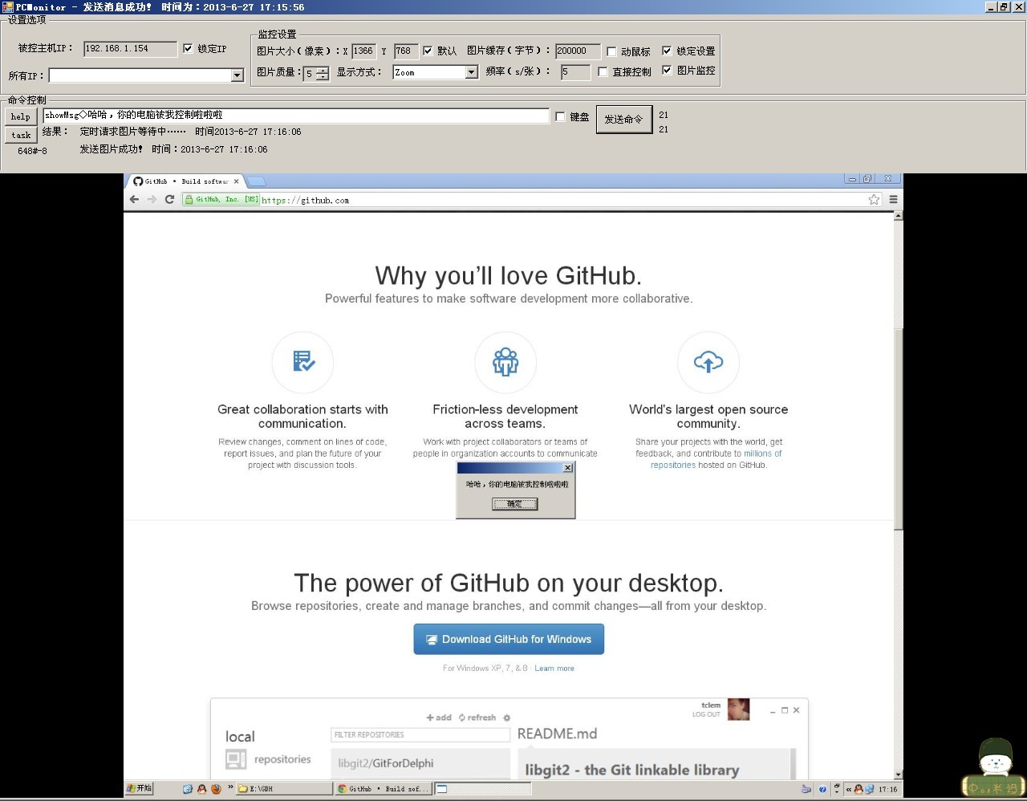Screen dimensions: 1027x801
Task: Toggle the 默认 checkbox
Action: pos(428,51)
